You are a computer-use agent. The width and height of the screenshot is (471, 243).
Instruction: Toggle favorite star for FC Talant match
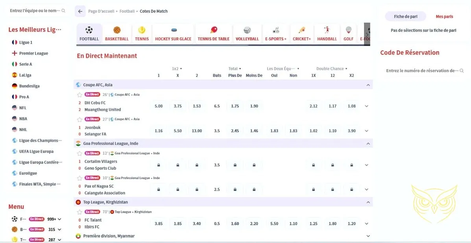tap(79, 212)
